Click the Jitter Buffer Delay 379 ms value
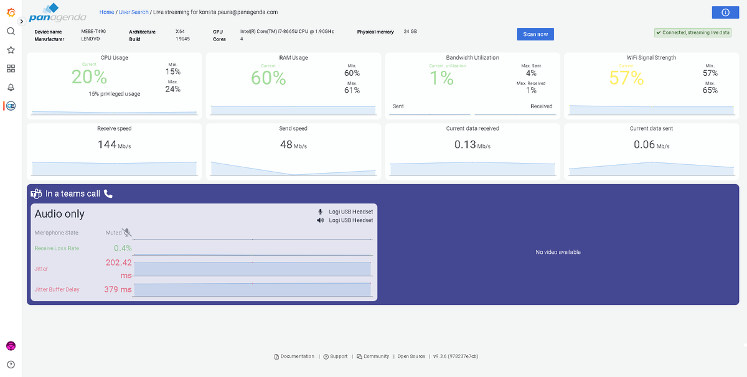Image resolution: width=747 pixels, height=377 pixels. (118, 289)
